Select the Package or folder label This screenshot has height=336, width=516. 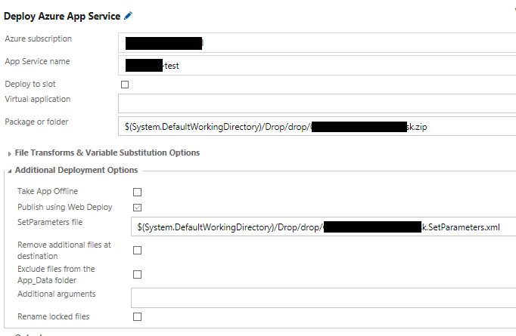36,122
